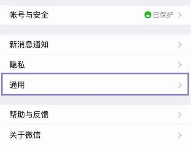Click the chevron on 帮助与反馈 row

point(180,115)
